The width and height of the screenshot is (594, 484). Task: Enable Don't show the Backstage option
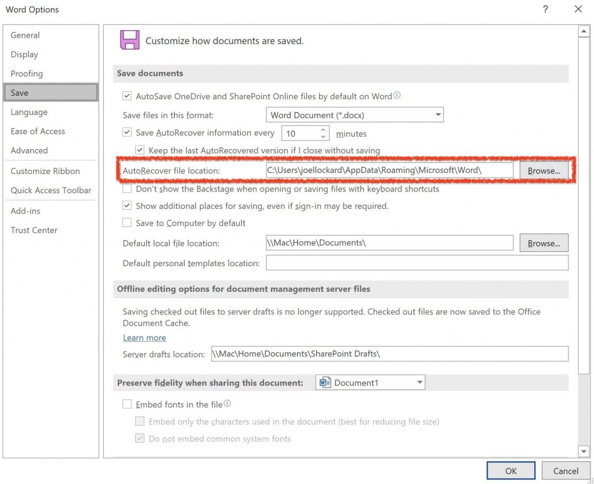(126, 189)
